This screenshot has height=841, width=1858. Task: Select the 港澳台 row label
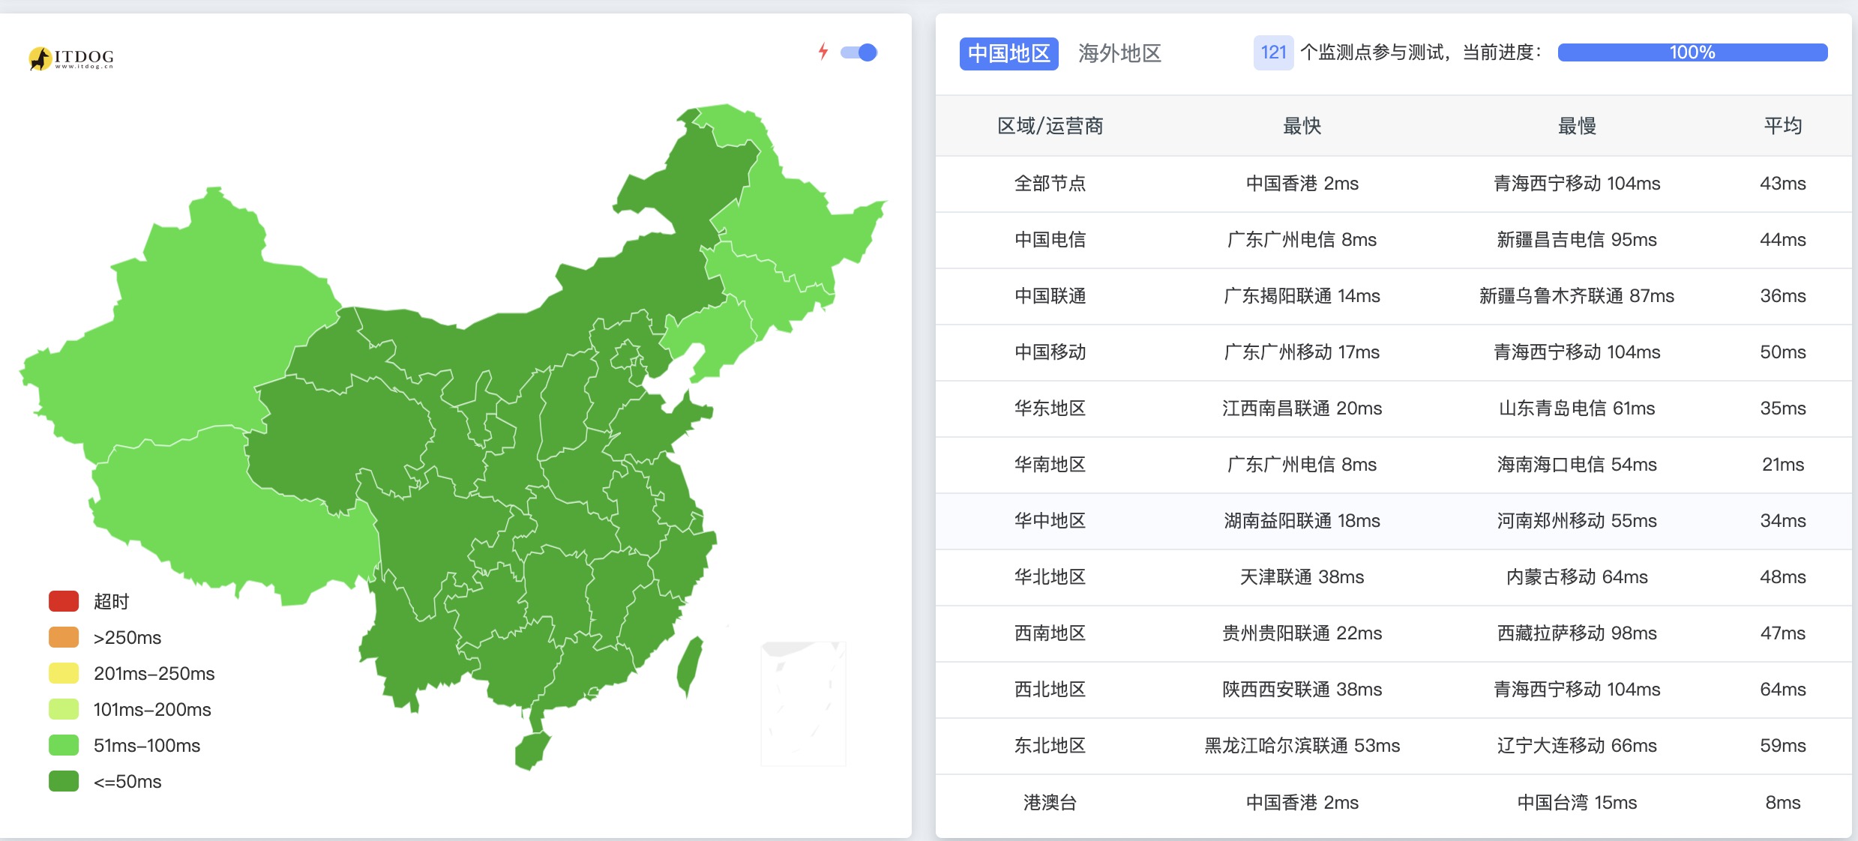(1050, 803)
